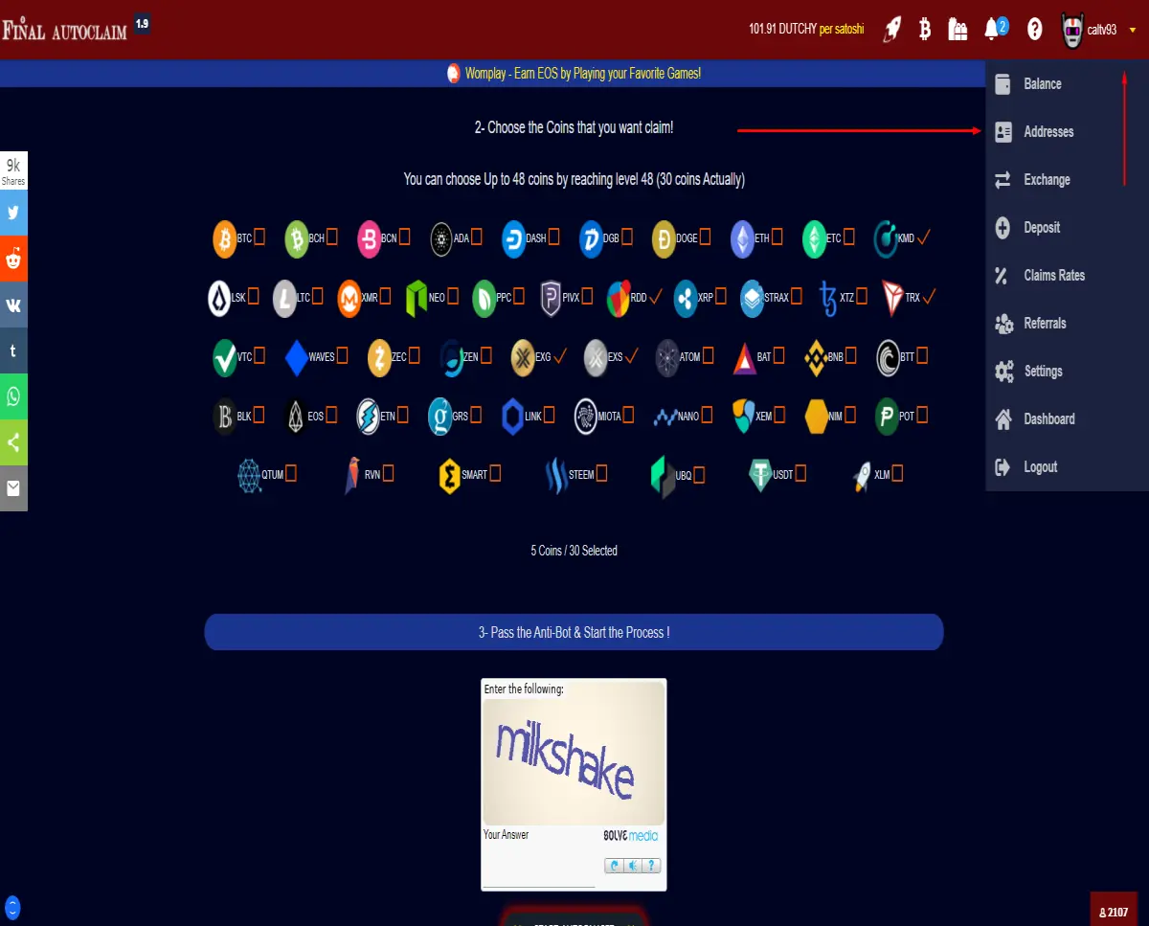This screenshot has width=1149, height=926.
Task: Uncheck the KMD coin checkbox
Action: (924, 237)
